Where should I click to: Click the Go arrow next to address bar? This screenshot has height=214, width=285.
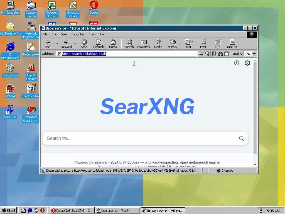click(x=201, y=54)
